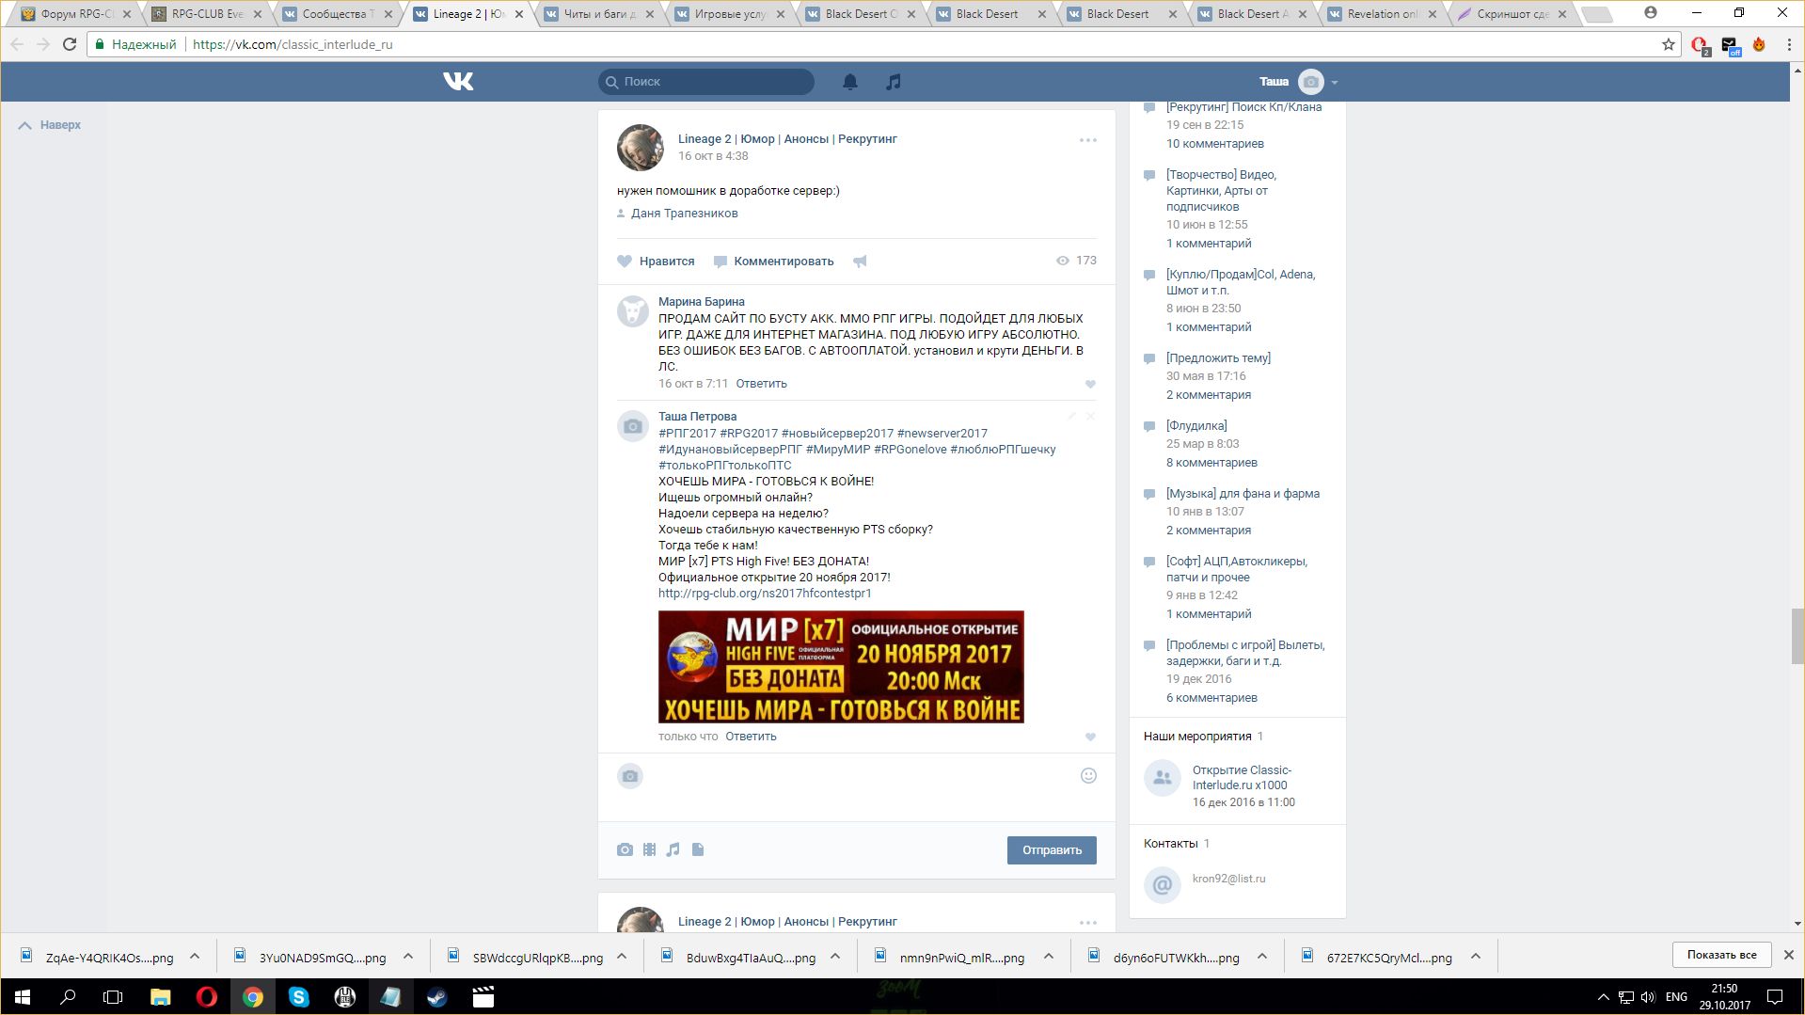Expand the Таша account dropdown arrow
The image size is (1805, 1015).
tap(1335, 83)
